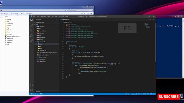Click preview pane icon in File Explorer window
Image resolution: width=184 pixels, height=103 pixels.
tap(87, 14)
